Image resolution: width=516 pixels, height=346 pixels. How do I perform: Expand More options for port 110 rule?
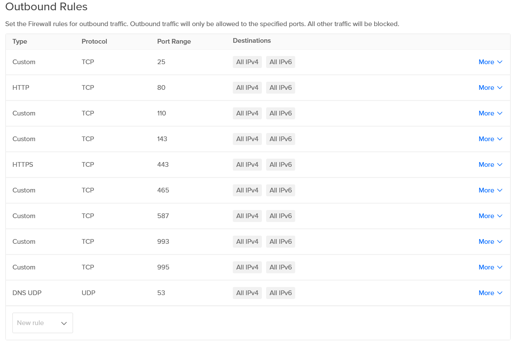point(490,113)
